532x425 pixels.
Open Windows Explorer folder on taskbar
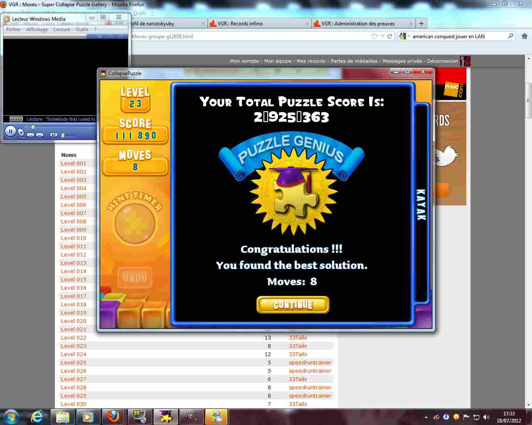click(62, 417)
